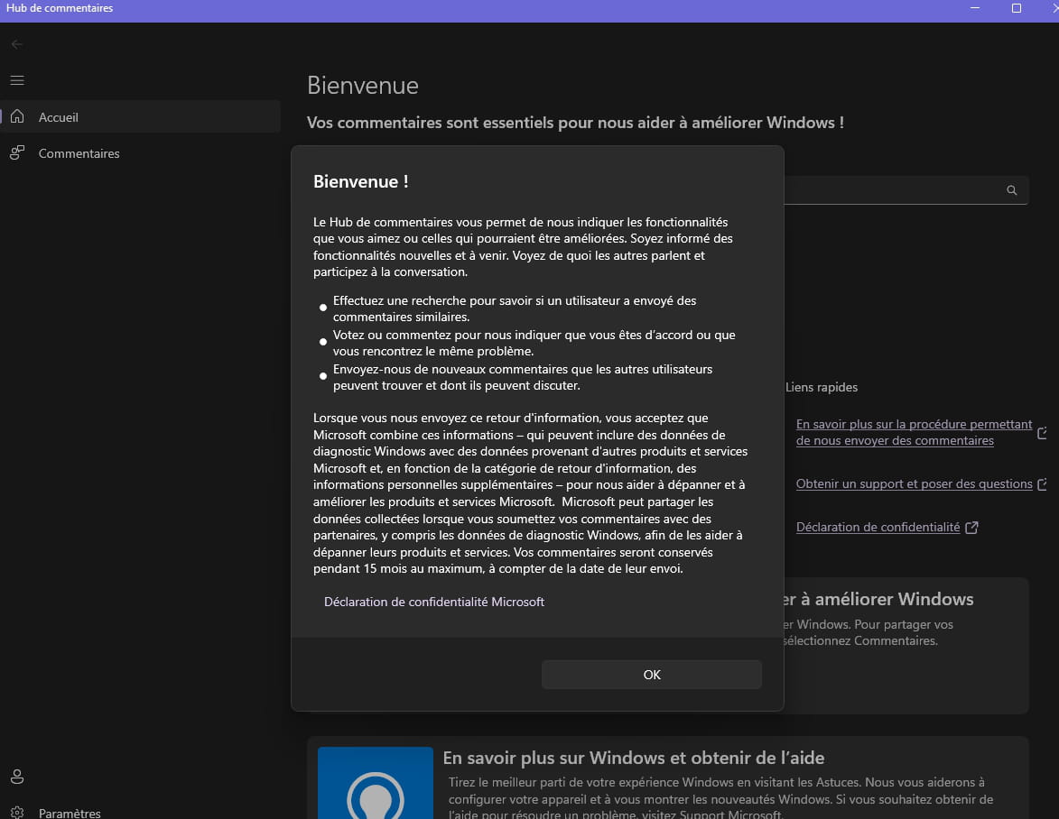Click 'Vos commentaires sont essentiels' subtitle
The height and width of the screenshot is (819, 1059).
[x=575, y=123]
